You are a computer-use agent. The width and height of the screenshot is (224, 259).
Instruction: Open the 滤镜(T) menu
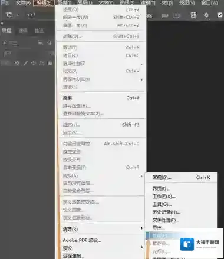tap(148, 3)
